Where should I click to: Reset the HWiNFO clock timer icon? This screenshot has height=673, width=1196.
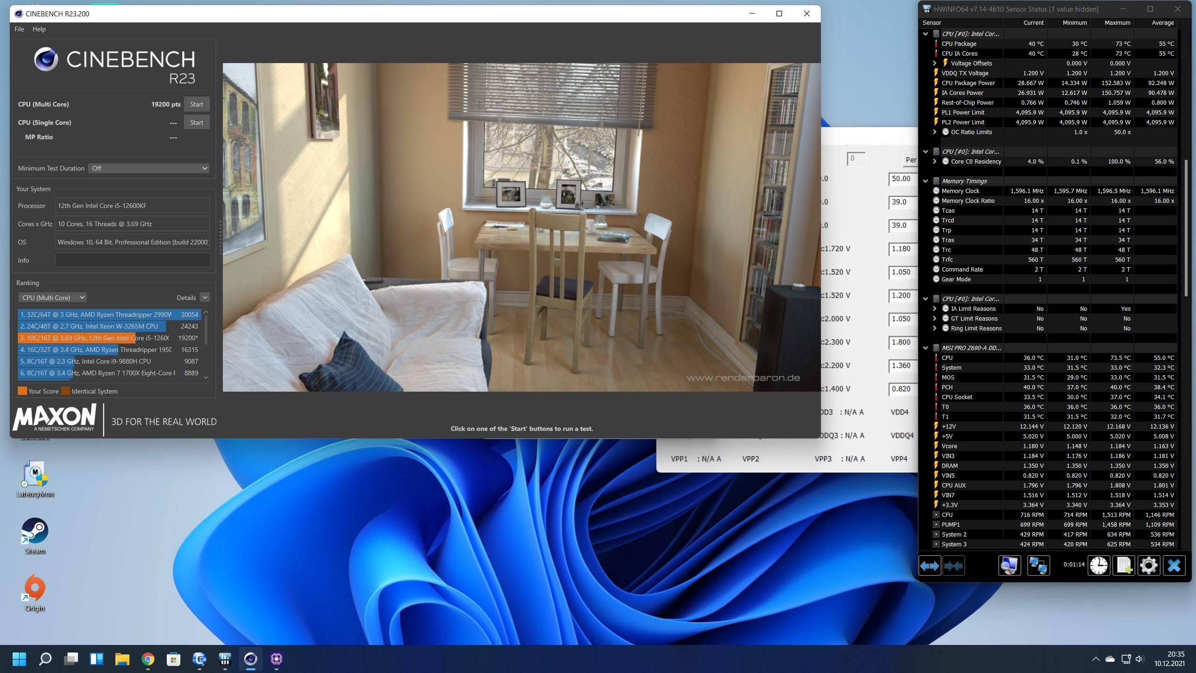coord(1098,566)
